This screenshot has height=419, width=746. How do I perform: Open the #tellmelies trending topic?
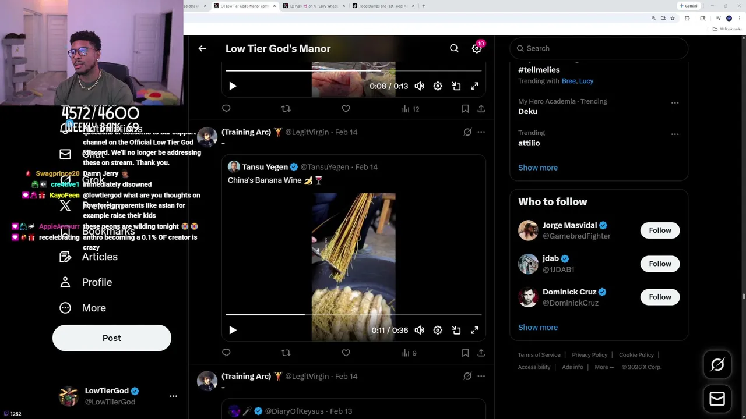539,70
